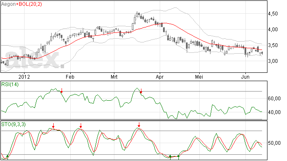Click the 4,00 price axis value
The image size is (287, 161).
(x=273, y=30)
